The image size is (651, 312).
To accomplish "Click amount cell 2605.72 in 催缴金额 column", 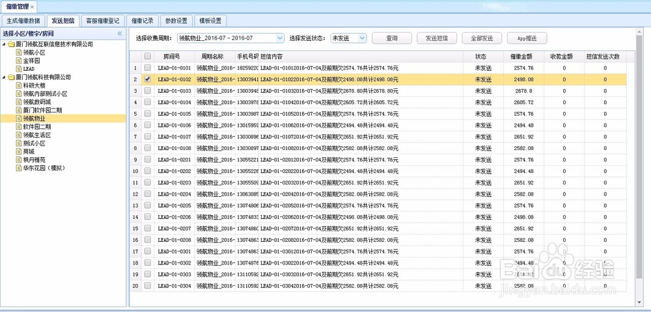I will [x=523, y=102].
